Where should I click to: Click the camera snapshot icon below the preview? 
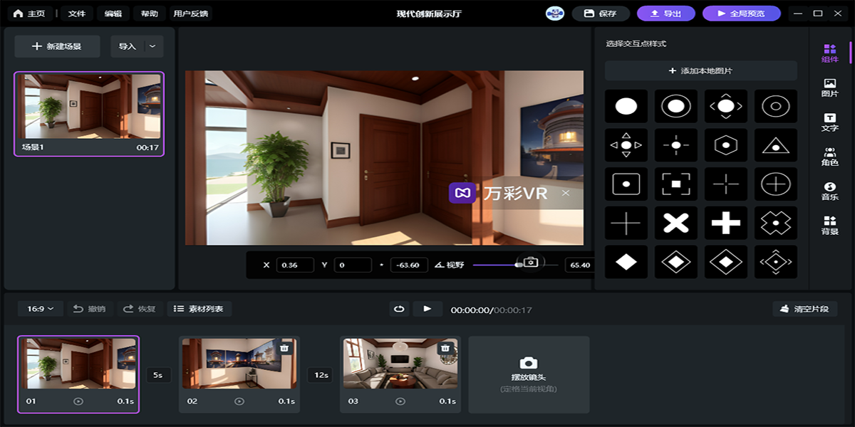[x=530, y=263]
